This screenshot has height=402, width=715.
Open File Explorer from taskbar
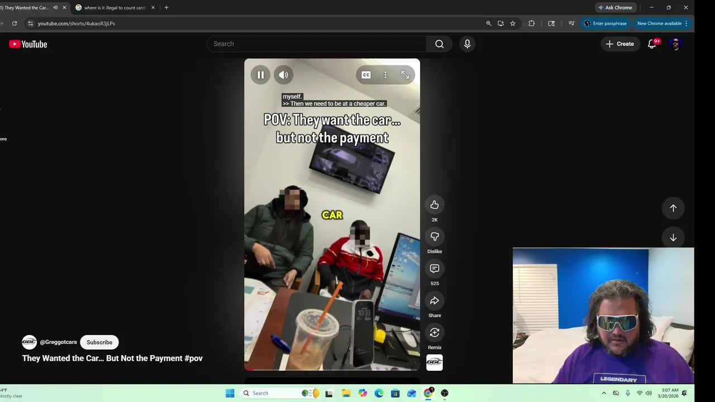[346, 393]
